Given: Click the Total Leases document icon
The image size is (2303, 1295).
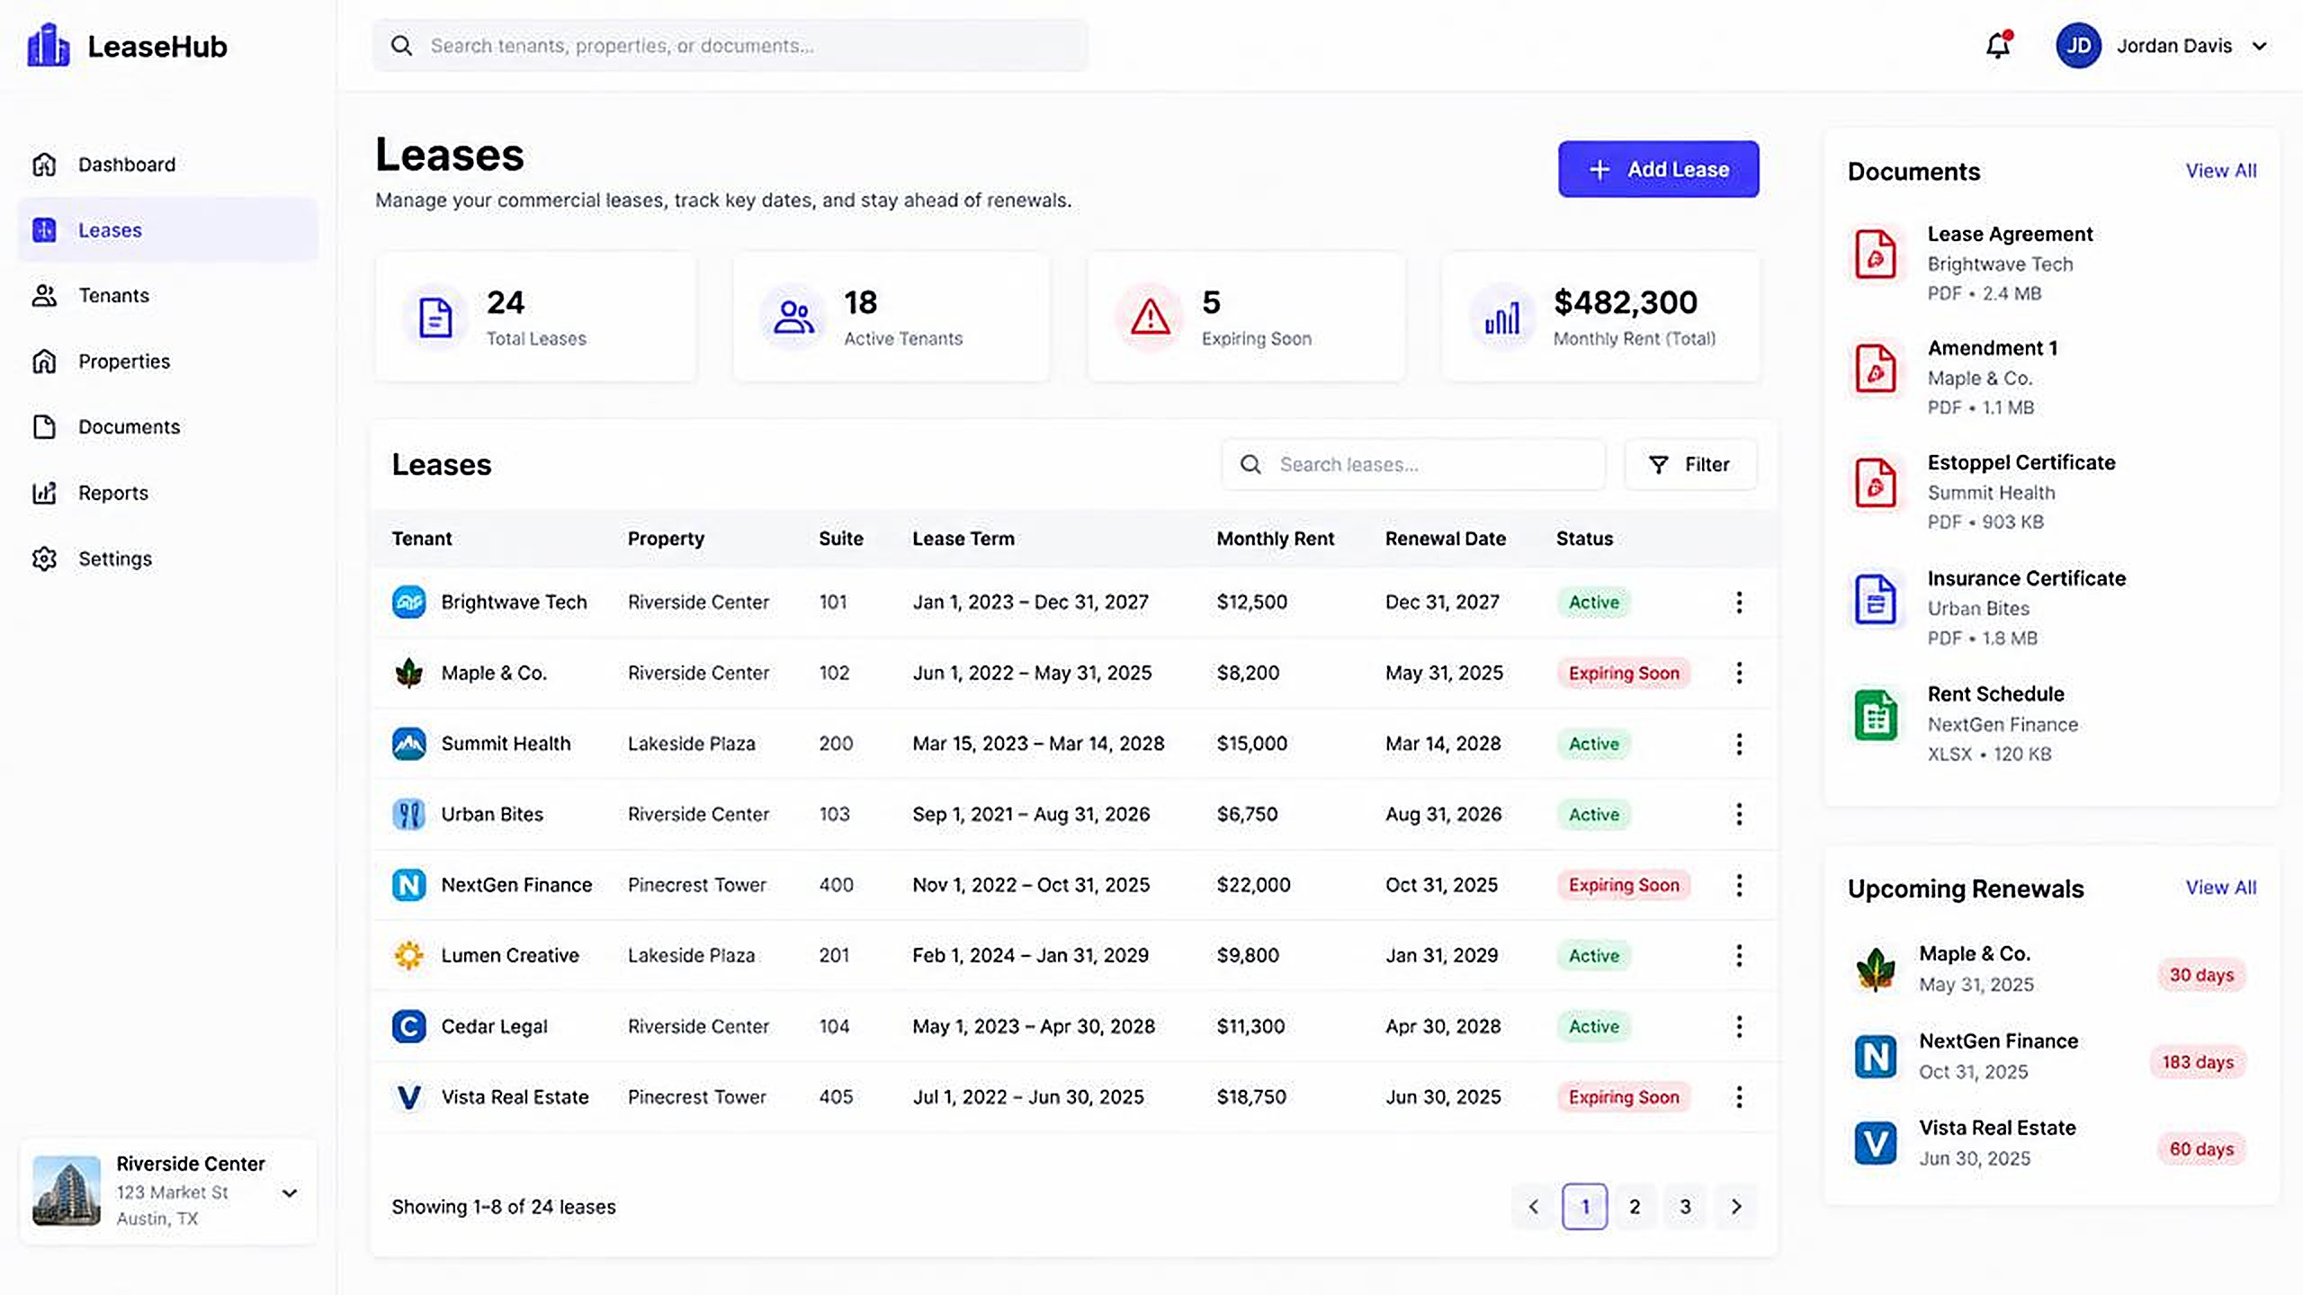Looking at the screenshot, I should click(435, 317).
